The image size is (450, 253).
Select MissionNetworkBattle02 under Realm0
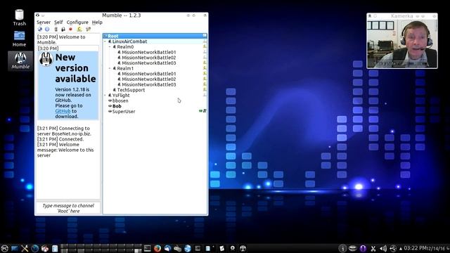click(148, 58)
